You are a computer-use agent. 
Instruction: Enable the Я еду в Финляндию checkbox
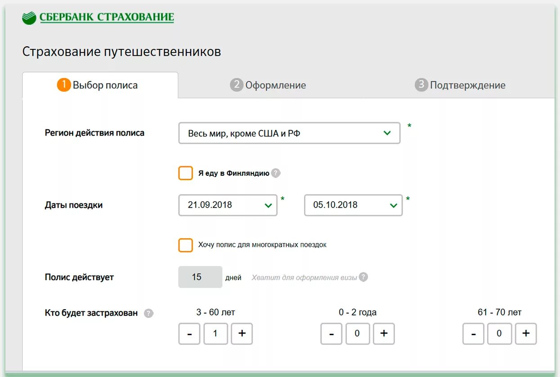pos(186,173)
